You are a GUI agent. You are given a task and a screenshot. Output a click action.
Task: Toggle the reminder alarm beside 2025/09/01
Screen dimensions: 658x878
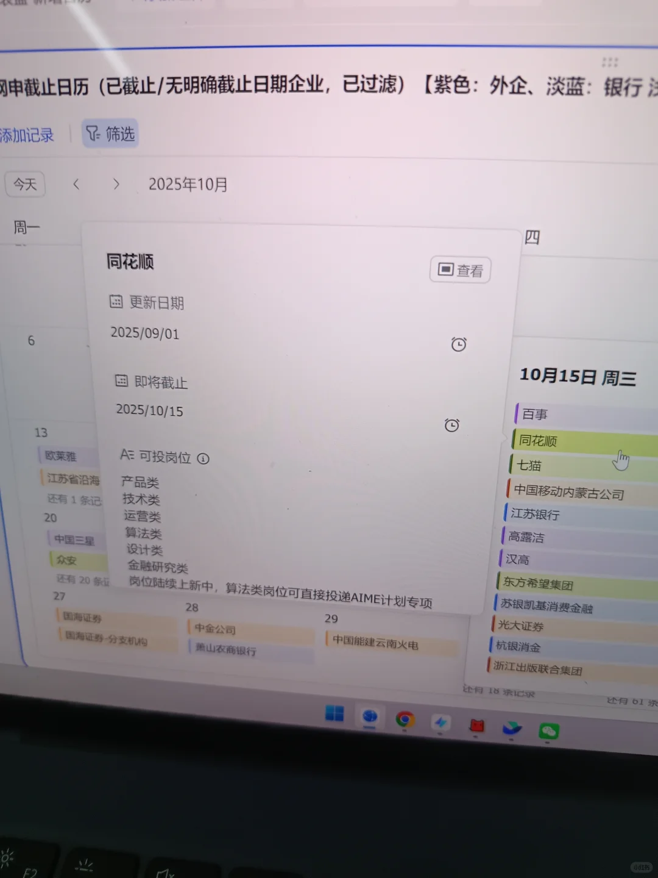(x=459, y=344)
